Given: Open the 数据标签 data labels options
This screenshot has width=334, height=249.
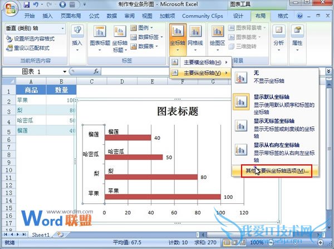Looking at the screenshot, I should click(x=146, y=37).
